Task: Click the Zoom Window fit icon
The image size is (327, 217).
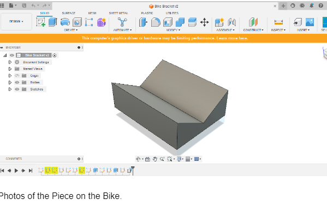Action: (170, 159)
